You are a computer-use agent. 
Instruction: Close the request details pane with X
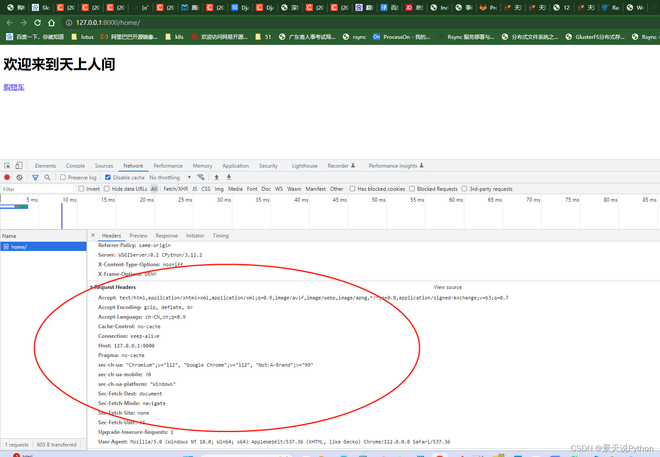coord(93,235)
